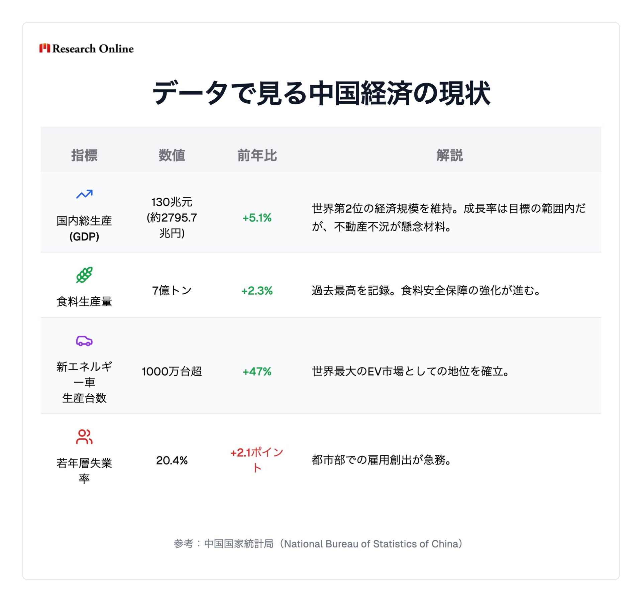The width and height of the screenshot is (642, 602).
Task: Click the 130兆元 GDP value cell
Action: click(x=172, y=218)
